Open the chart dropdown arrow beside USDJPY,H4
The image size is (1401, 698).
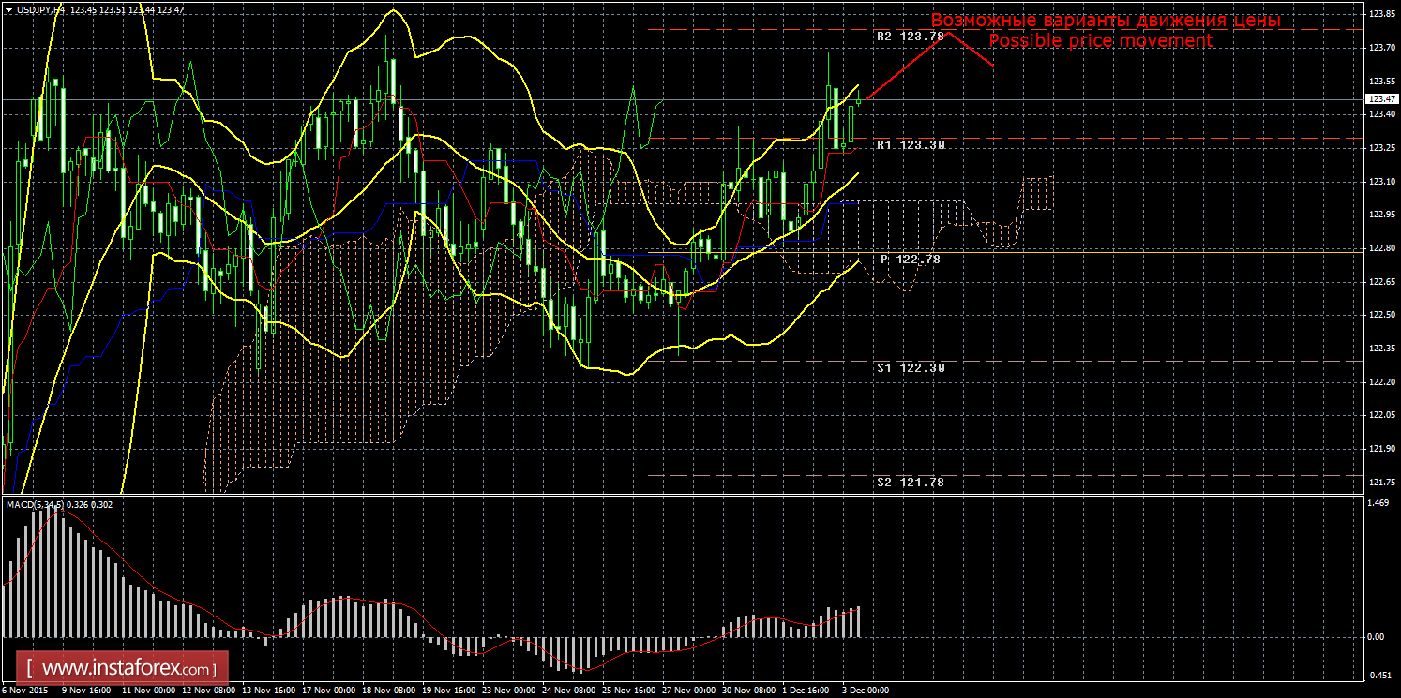pos(8,9)
